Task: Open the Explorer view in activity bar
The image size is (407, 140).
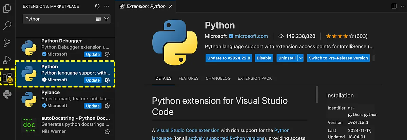Action: [x=7, y=8]
